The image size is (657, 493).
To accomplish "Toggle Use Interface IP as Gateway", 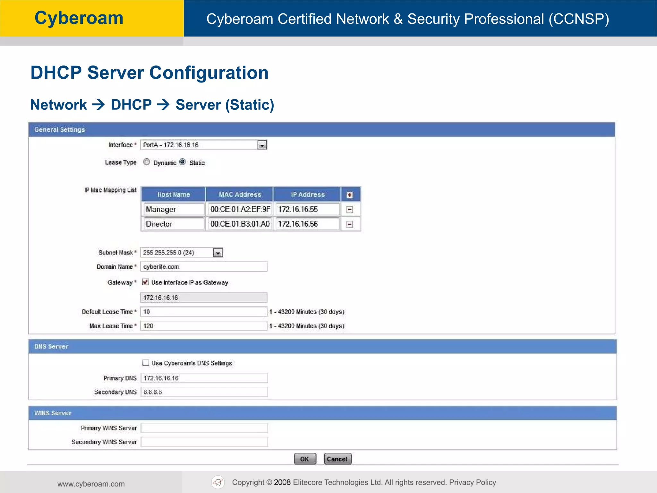I will (x=145, y=282).
